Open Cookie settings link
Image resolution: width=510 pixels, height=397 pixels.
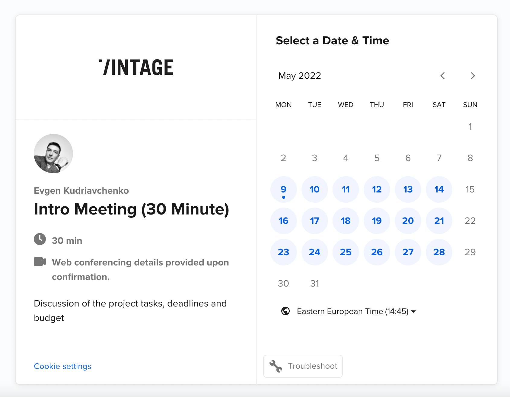tap(62, 366)
